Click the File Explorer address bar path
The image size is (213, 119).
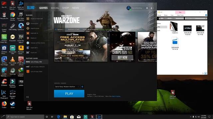[171, 18]
